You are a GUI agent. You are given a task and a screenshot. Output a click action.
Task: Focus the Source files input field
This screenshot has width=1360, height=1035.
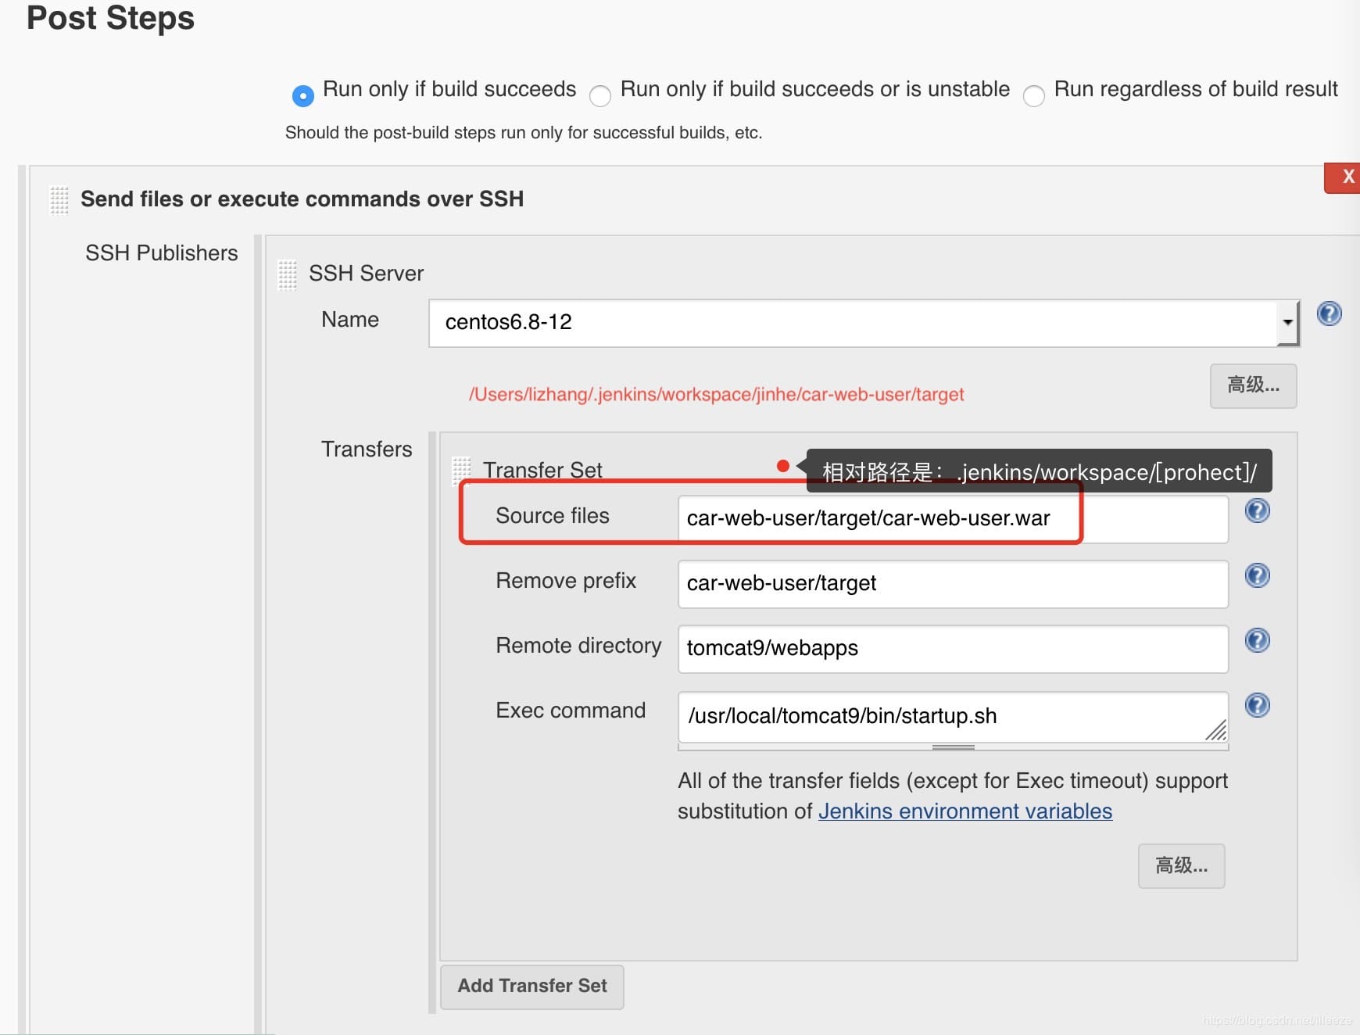point(952,519)
